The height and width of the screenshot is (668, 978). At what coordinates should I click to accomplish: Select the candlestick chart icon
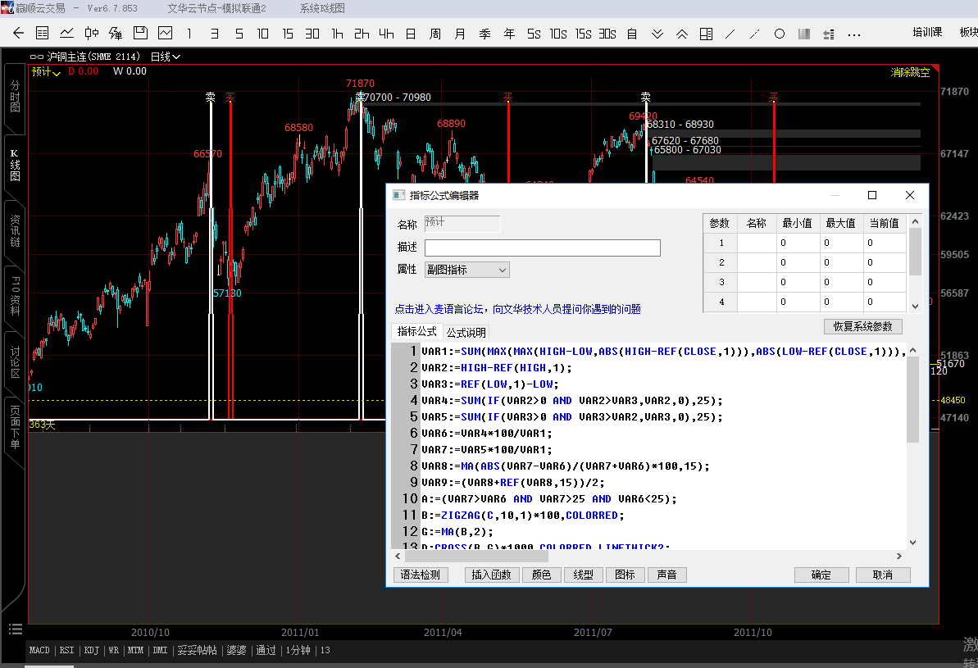[x=91, y=34]
